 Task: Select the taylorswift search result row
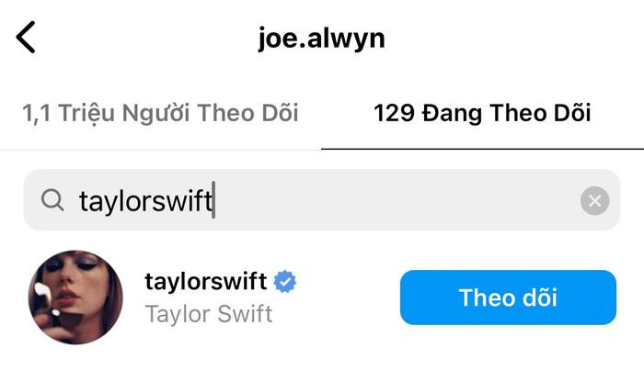tap(322, 298)
